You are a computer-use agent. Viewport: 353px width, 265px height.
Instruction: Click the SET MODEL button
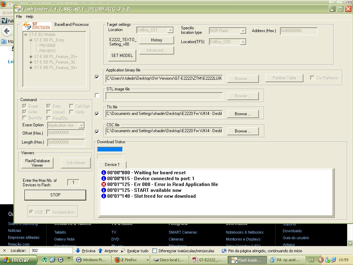point(122,56)
